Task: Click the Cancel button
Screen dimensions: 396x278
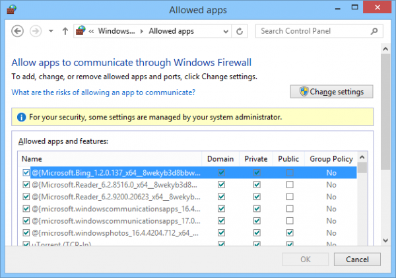Action: click(x=357, y=260)
